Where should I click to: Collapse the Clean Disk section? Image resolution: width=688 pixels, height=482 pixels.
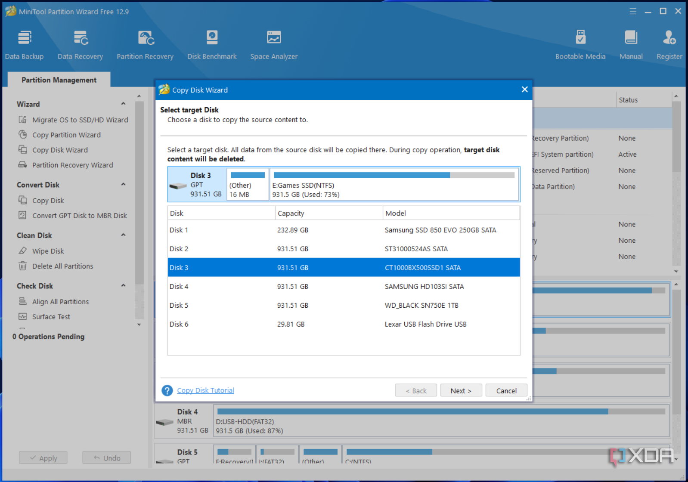point(124,235)
